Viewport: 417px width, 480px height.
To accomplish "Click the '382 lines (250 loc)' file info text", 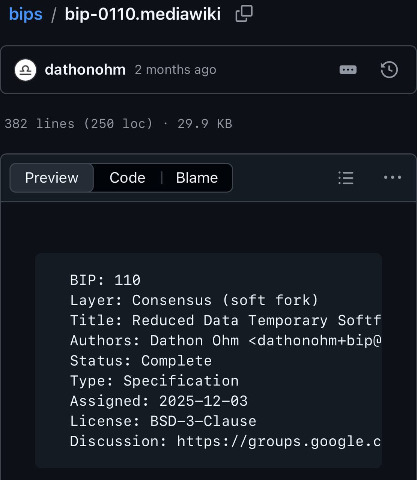I will click(x=78, y=123).
